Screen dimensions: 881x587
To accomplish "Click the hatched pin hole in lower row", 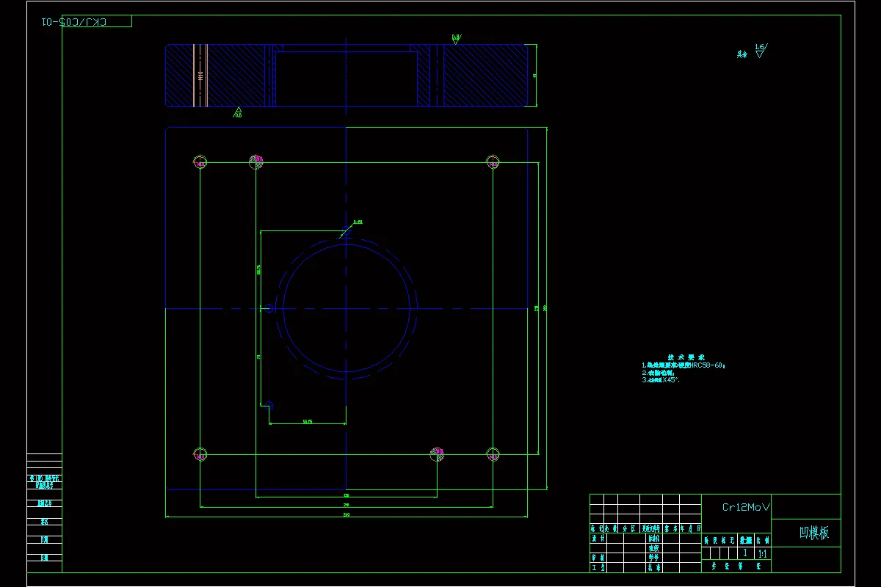I will (x=438, y=455).
